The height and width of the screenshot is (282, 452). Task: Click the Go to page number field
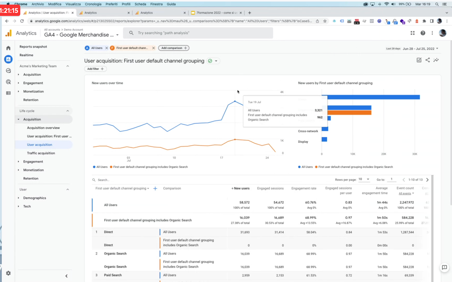[392, 179]
